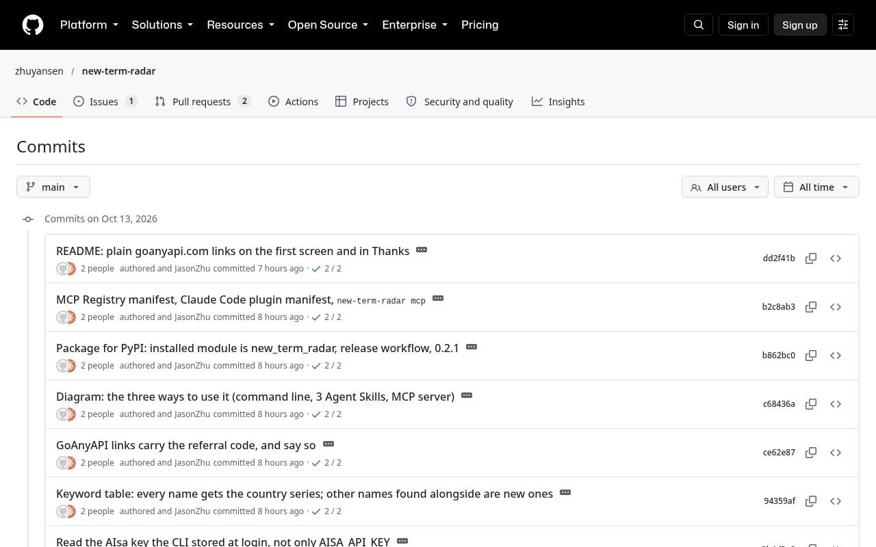Open the Keyword table country series commit
Viewport: 876px width, 547px height.
pyautogui.click(x=305, y=494)
